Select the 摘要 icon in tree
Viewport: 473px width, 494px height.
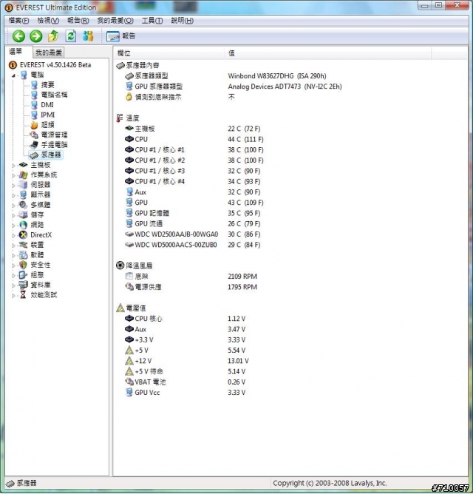pyautogui.click(x=34, y=85)
